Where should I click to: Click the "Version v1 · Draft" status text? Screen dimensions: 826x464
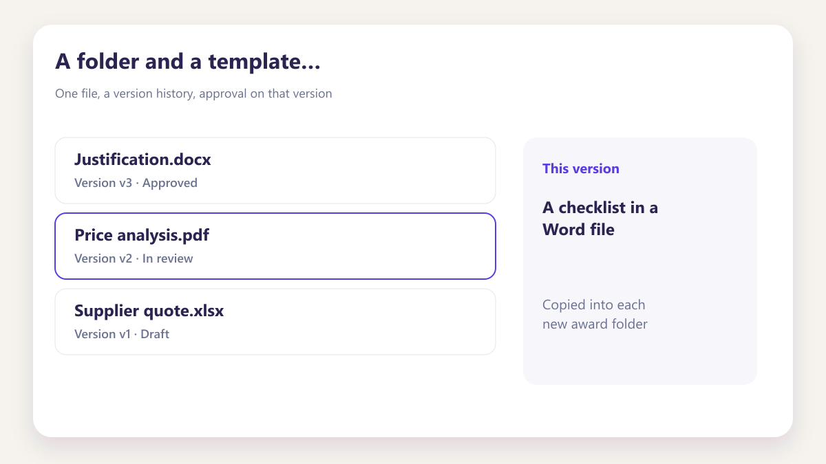point(122,334)
